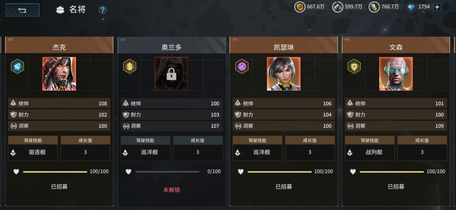Click 杰克's loyalty heart progress bar
The height and width of the screenshot is (210, 456).
click(x=55, y=172)
